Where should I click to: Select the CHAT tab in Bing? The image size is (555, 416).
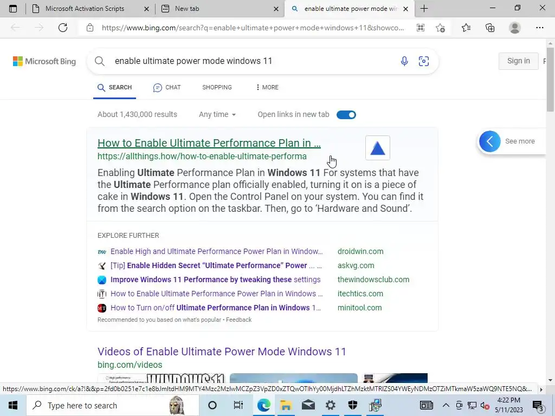(x=167, y=87)
